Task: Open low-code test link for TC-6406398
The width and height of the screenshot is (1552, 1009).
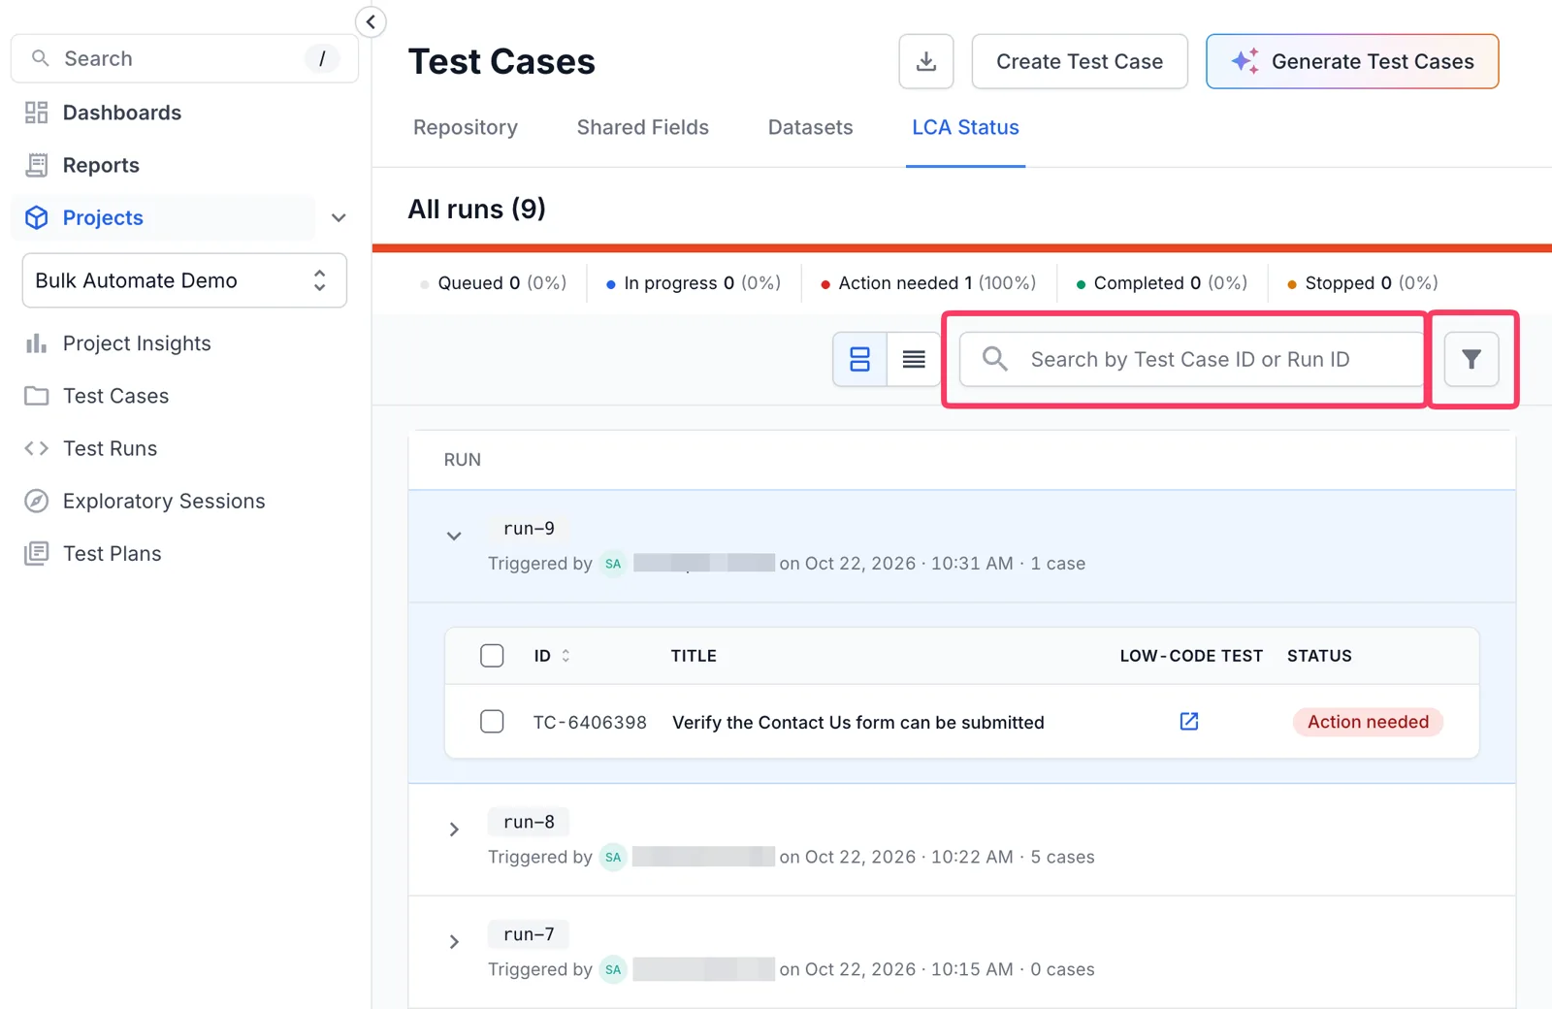Action: pos(1189,722)
